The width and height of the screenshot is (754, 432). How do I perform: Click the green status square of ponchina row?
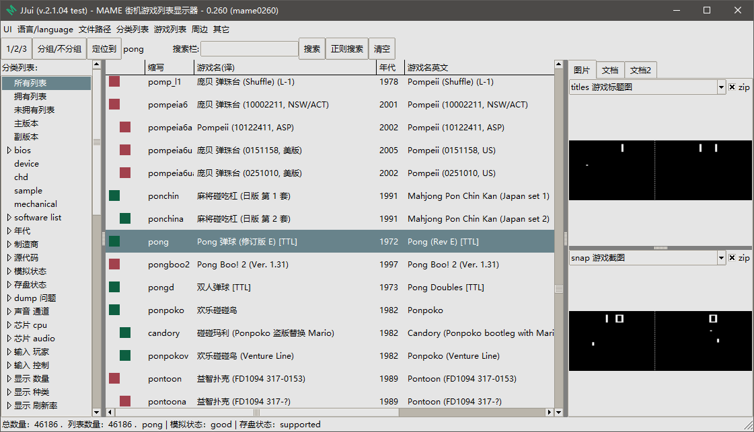(x=125, y=218)
